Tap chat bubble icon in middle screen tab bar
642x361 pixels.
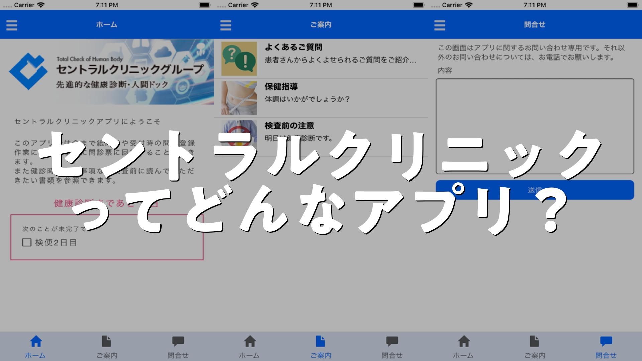pos(392,341)
